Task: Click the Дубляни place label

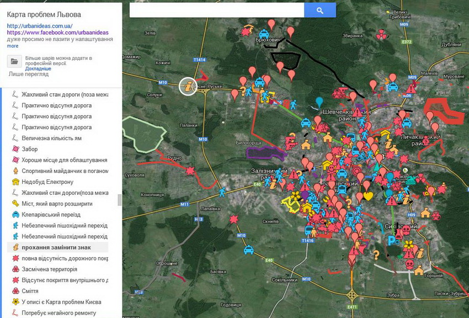Action: (x=451, y=45)
